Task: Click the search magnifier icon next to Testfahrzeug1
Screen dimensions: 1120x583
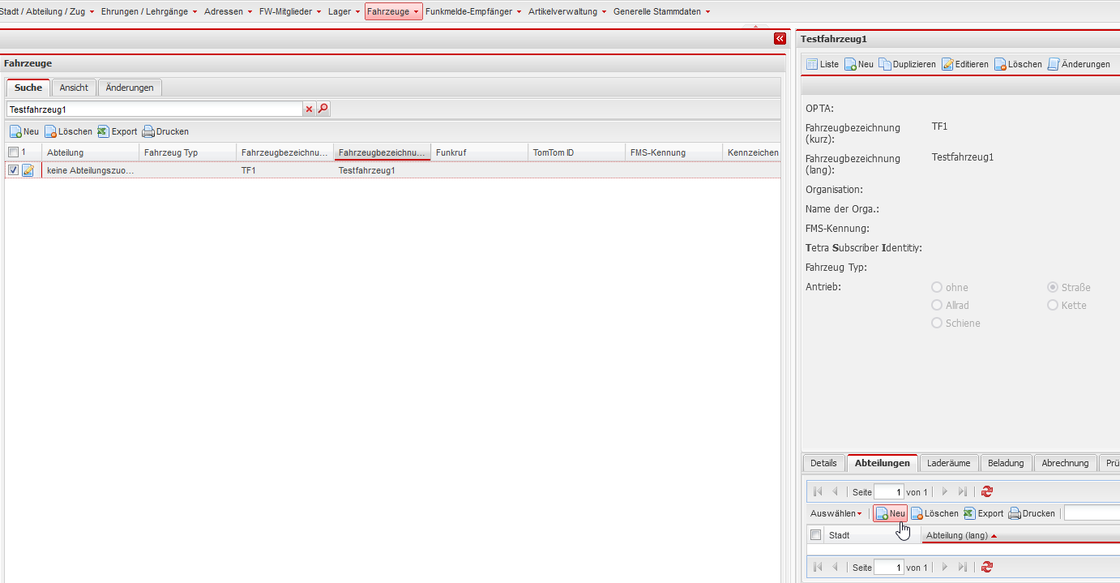Action: (323, 109)
